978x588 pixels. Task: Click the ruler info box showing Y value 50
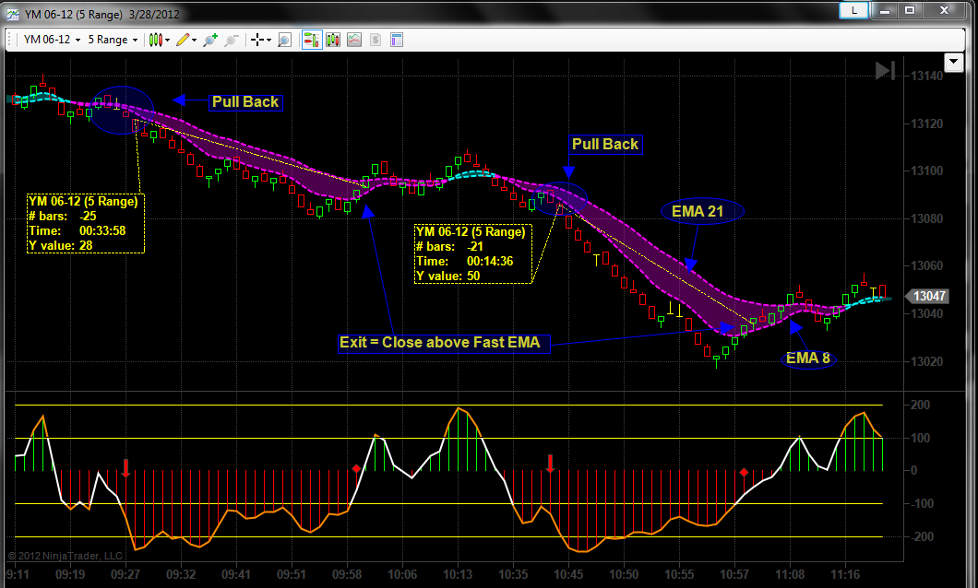point(473,254)
